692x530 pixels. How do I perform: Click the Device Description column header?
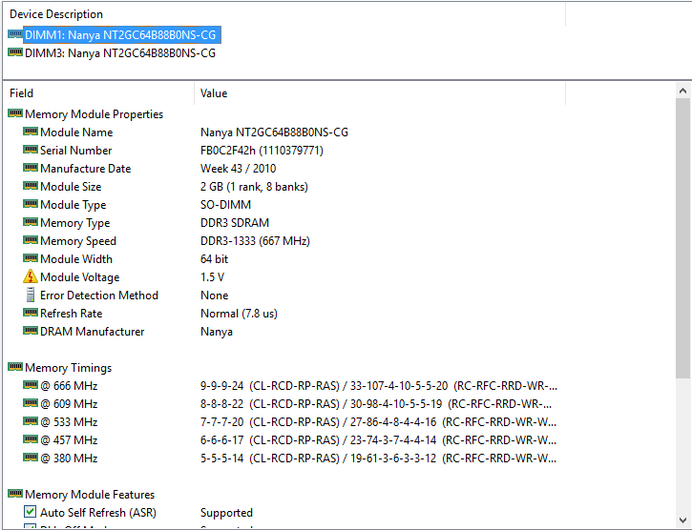point(284,14)
